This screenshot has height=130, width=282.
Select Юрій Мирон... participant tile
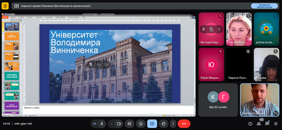(x=211, y=65)
